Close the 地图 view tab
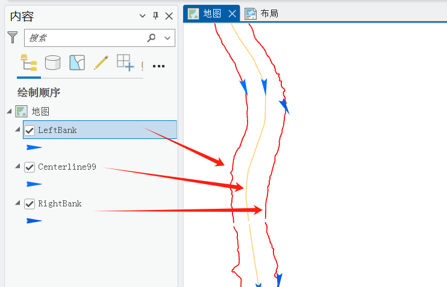Screen dimensions: 447x287 pyautogui.click(x=233, y=13)
